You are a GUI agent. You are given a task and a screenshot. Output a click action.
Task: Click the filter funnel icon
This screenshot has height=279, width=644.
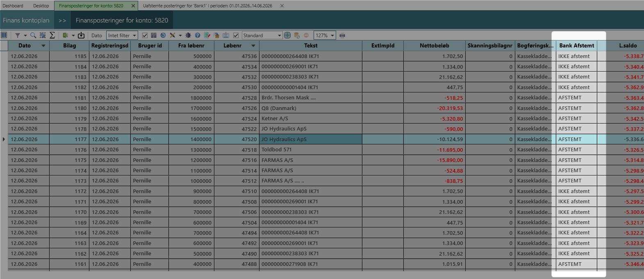(x=18, y=35)
